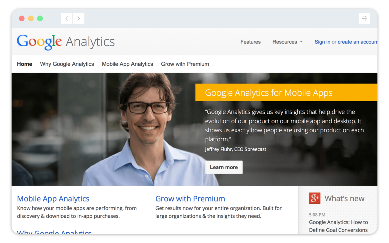This screenshot has height=243, width=389.
Task: Click the red close window dot
Action: (x=22, y=18)
